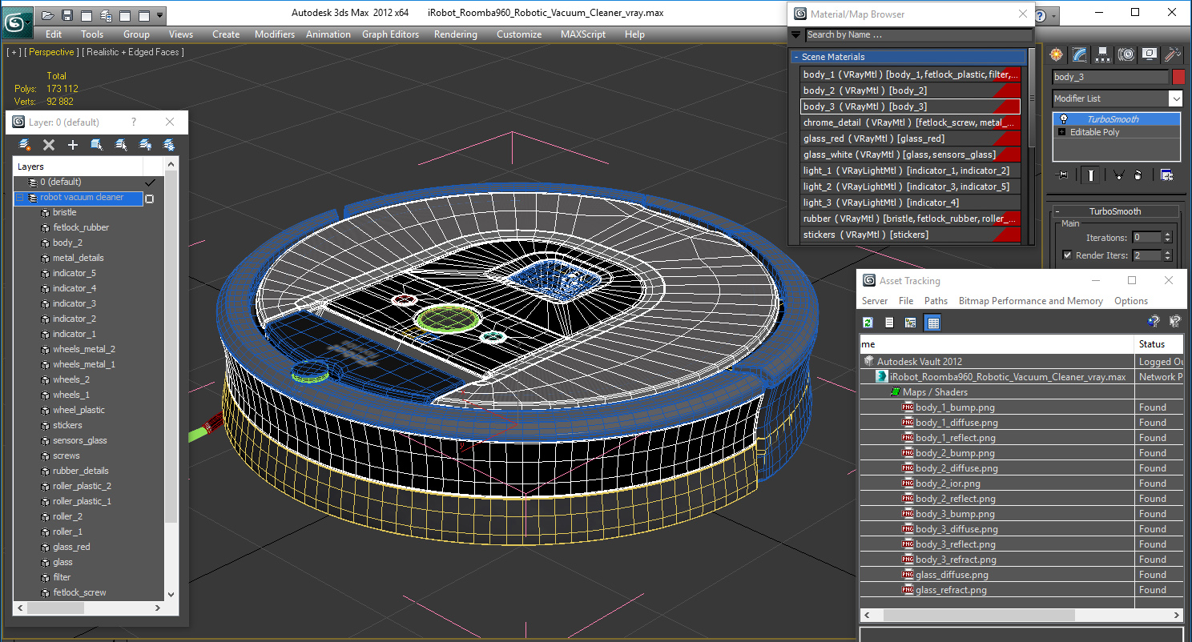
Task: Open Paths menu in Asset Tracking
Action: pos(936,301)
